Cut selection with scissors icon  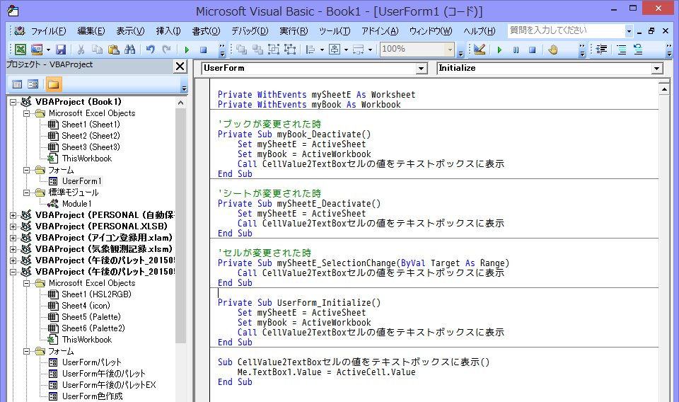[81, 50]
